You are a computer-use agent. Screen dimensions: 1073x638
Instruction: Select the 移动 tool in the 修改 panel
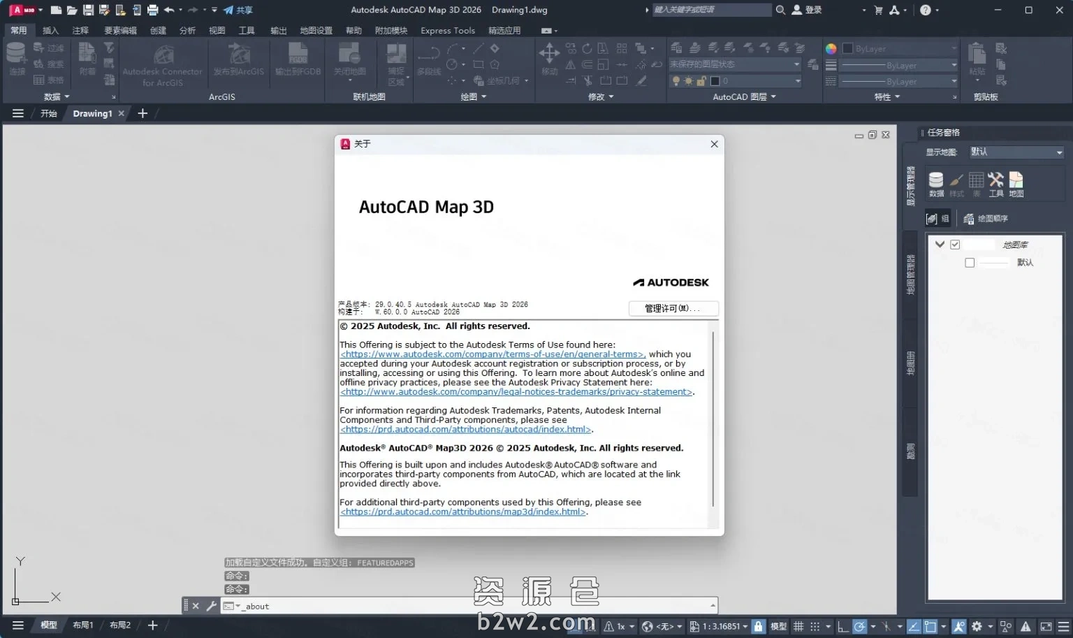pos(549,54)
